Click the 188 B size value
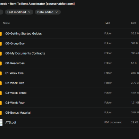Viewport: 139px width, 139px height. pos(134,43)
